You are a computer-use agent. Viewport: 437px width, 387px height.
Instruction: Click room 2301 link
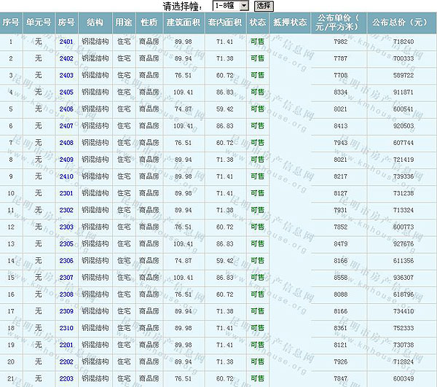click(66, 193)
